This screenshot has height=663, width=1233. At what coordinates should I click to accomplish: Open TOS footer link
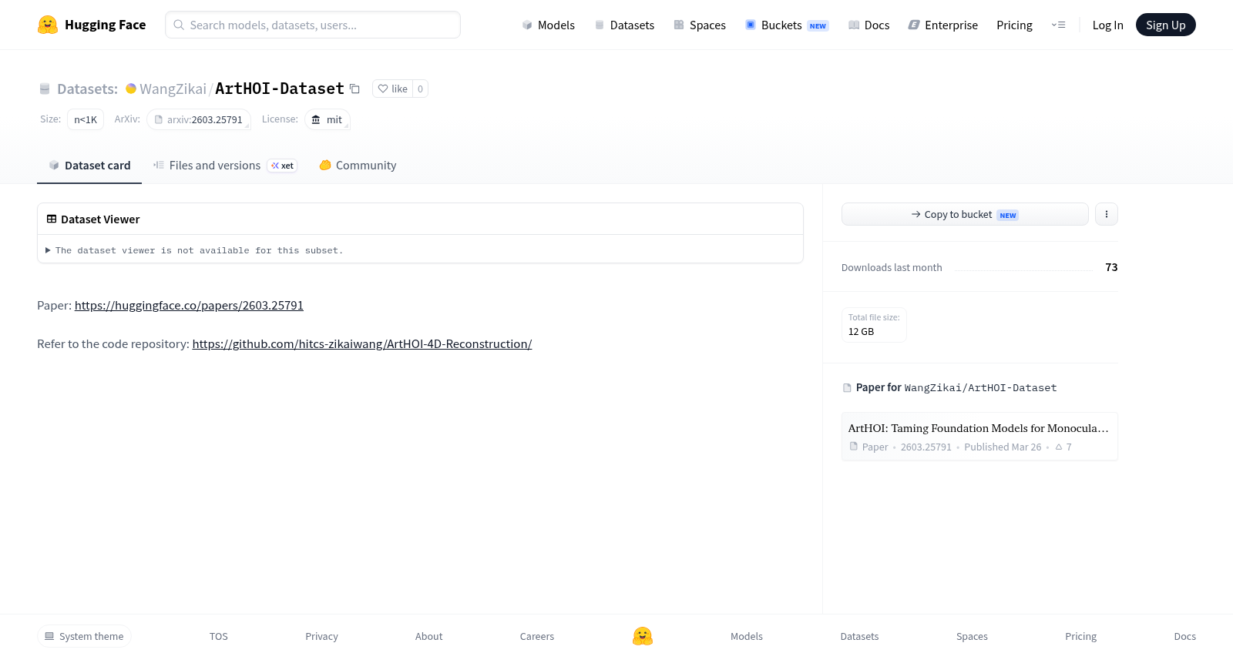pos(219,636)
